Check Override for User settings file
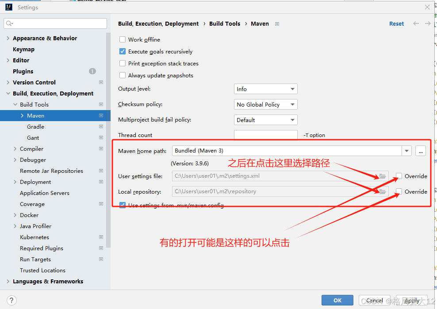 point(399,176)
